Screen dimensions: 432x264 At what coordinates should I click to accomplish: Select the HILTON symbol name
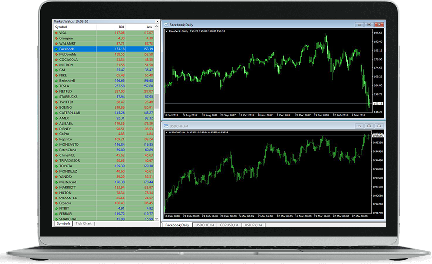(x=65, y=193)
